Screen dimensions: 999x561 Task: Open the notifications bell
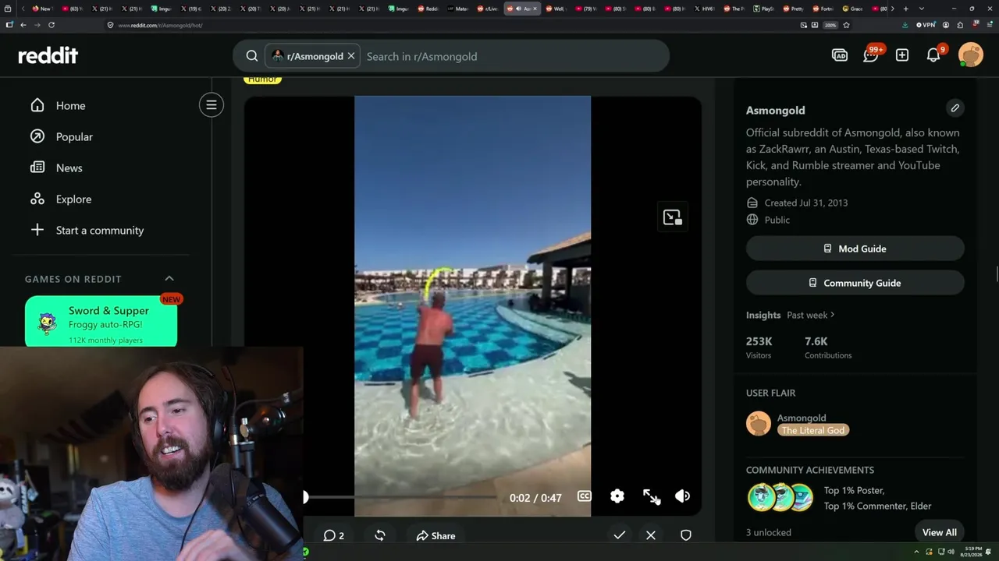933,55
